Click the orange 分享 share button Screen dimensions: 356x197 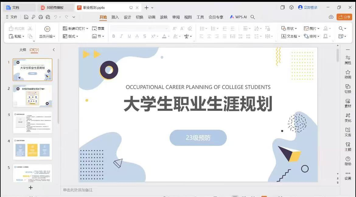point(344,17)
